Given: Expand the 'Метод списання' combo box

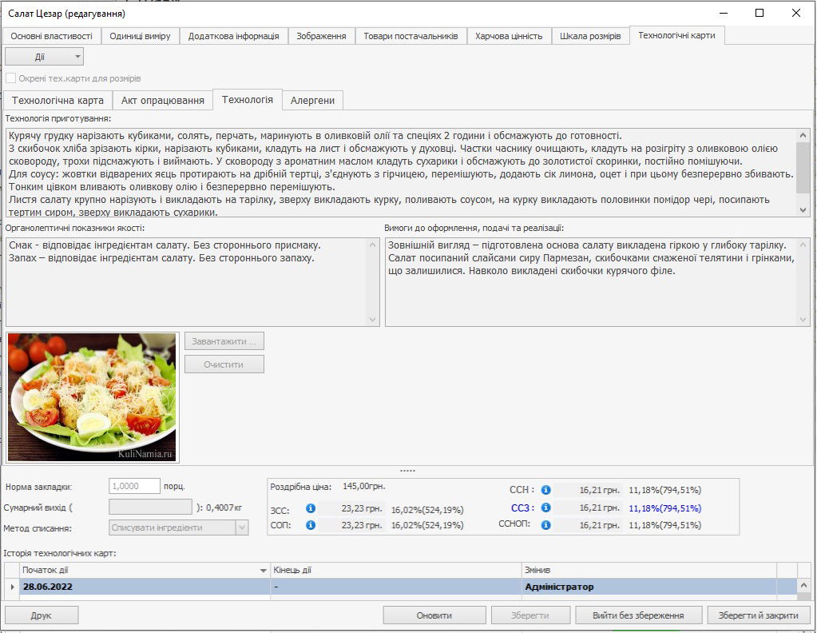Looking at the screenshot, I should [241, 527].
